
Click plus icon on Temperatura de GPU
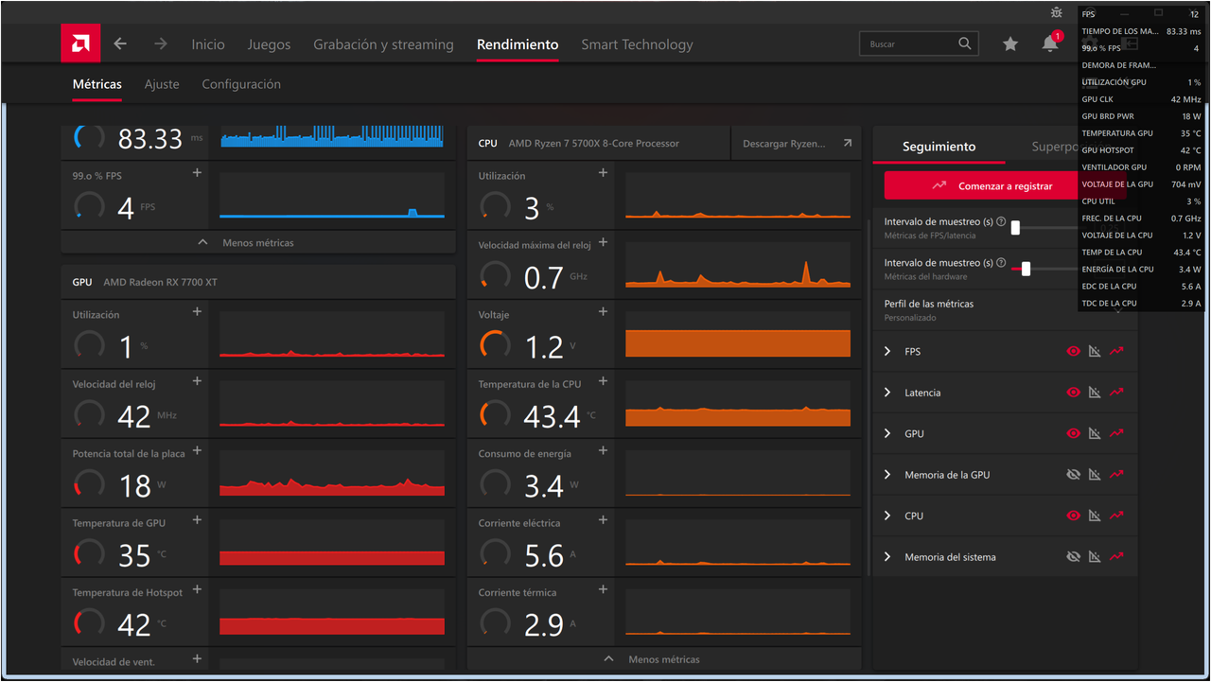click(x=197, y=520)
